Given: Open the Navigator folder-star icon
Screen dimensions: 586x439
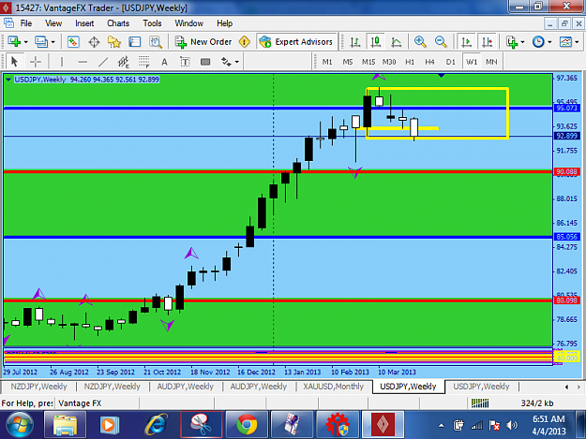Looking at the screenshot, I should pos(114,42).
